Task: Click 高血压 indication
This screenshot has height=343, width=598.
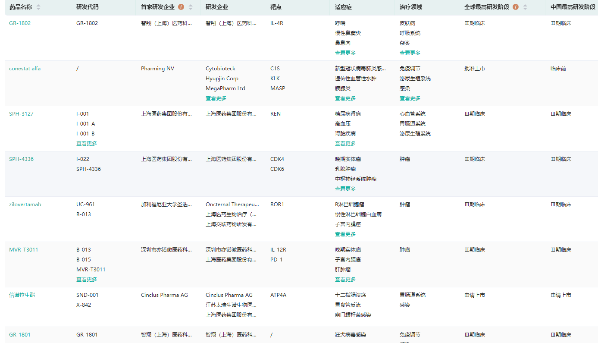Action: [x=343, y=124]
